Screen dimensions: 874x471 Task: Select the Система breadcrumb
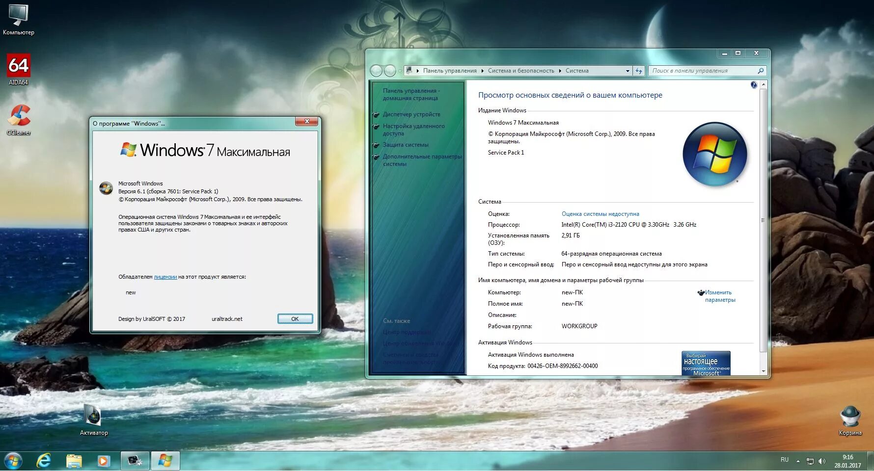coord(577,71)
